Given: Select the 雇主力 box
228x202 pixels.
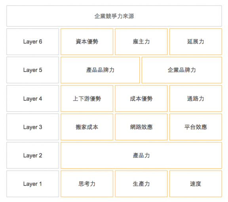Looking at the screenshot, I should point(141,42).
